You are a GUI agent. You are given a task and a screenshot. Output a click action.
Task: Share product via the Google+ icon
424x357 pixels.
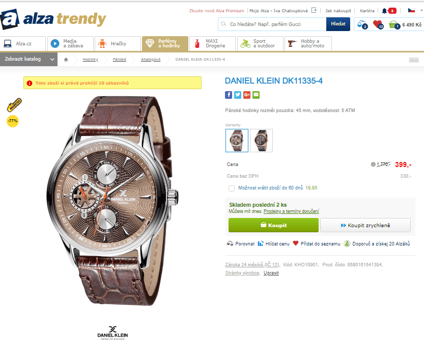tap(247, 95)
